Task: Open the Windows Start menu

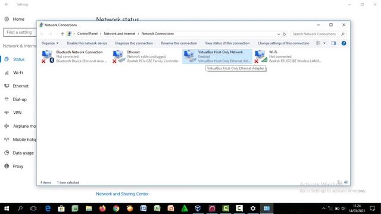Action: point(7,209)
